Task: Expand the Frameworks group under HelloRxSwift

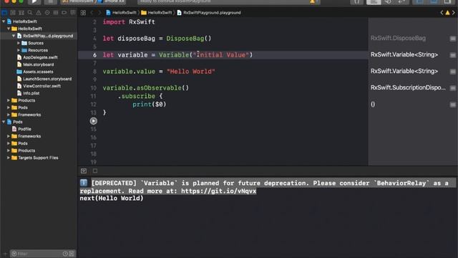Action: 9,115
